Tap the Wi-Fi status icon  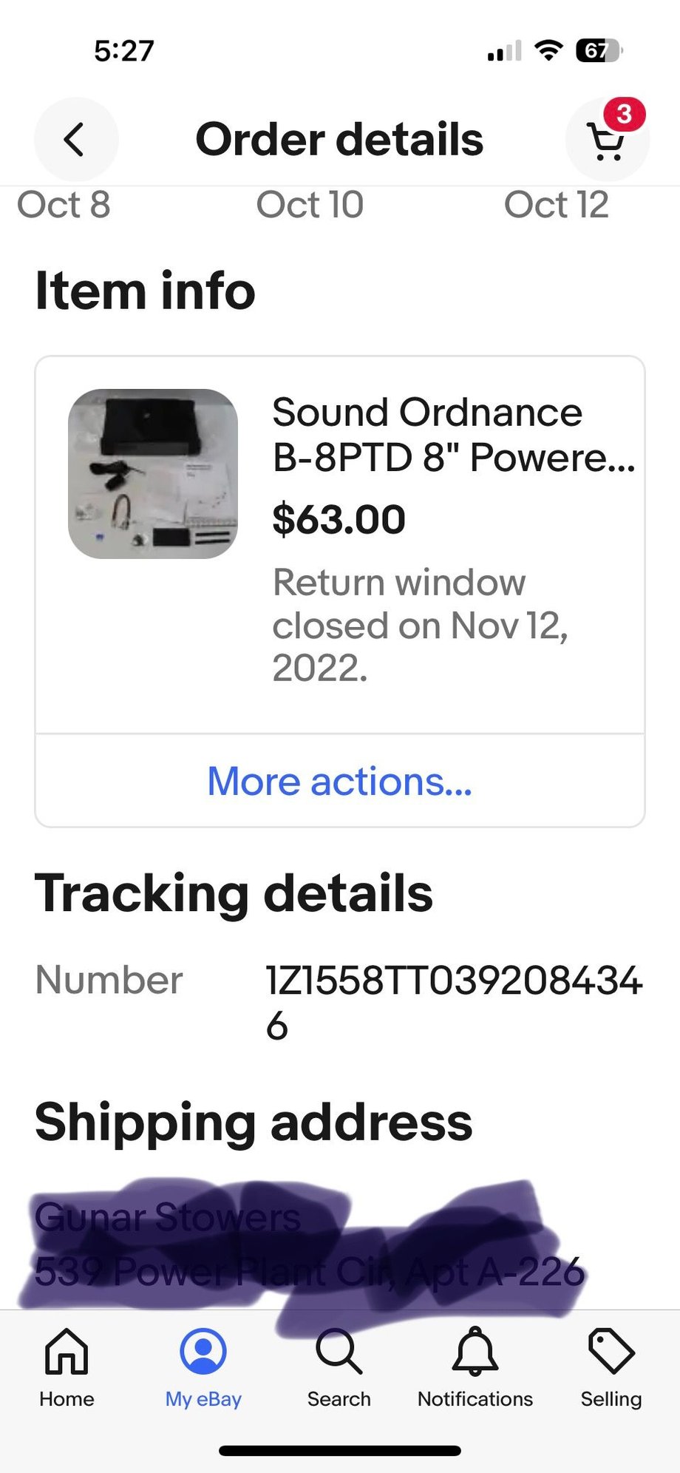coord(548,50)
